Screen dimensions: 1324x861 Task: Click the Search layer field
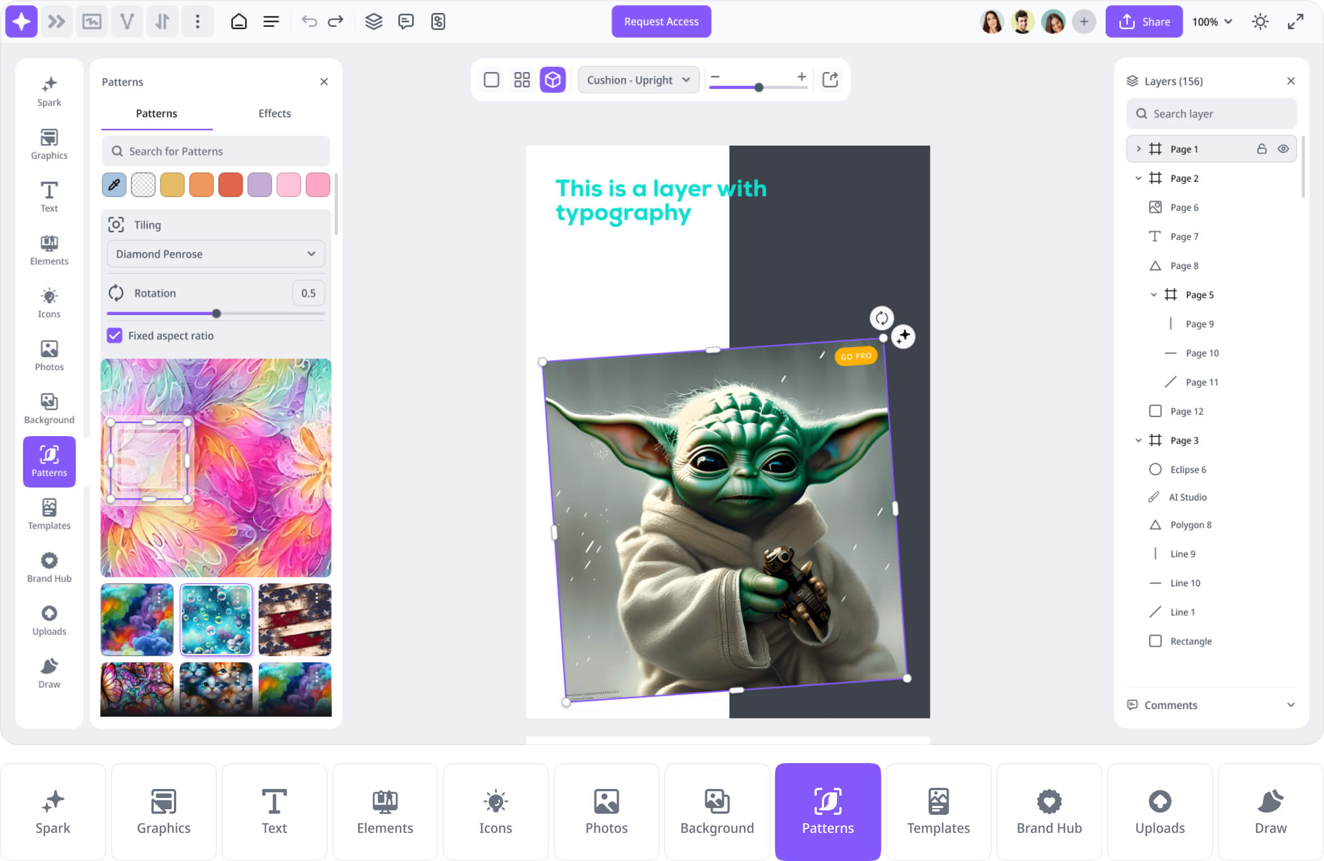coord(1211,114)
